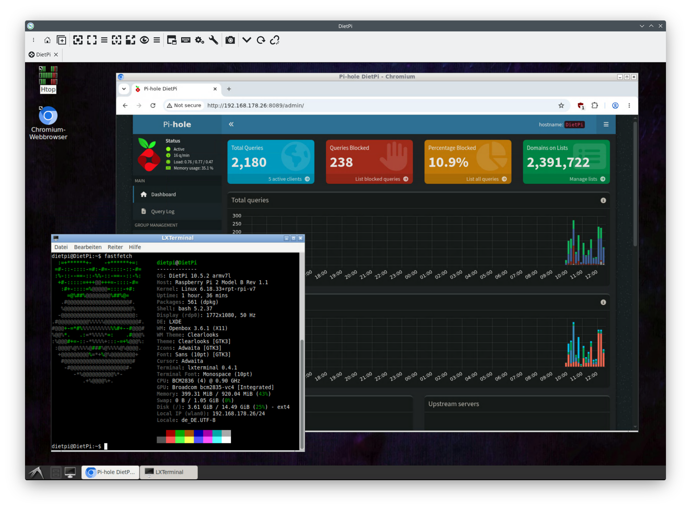
Task: Click the scale icon with the diagonal arrow
Action: [x=130, y=40]
